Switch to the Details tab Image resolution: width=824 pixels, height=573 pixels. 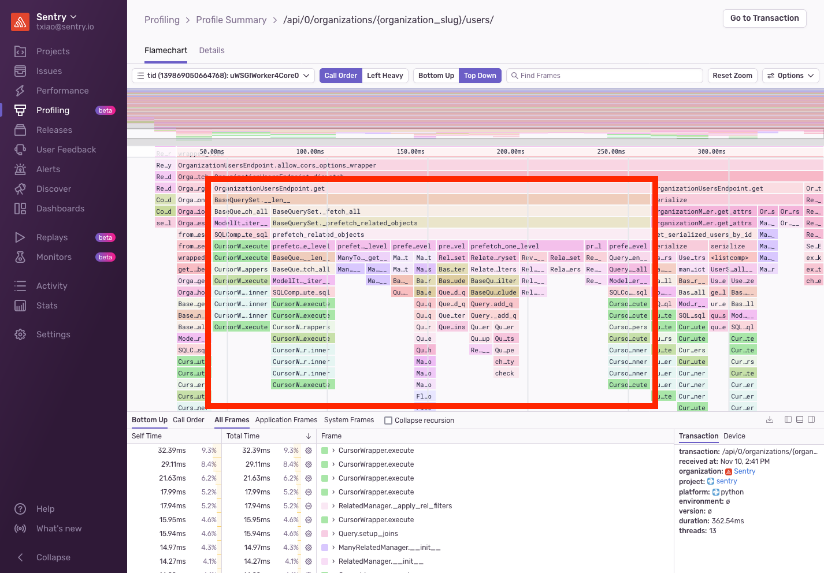(211, 50)
